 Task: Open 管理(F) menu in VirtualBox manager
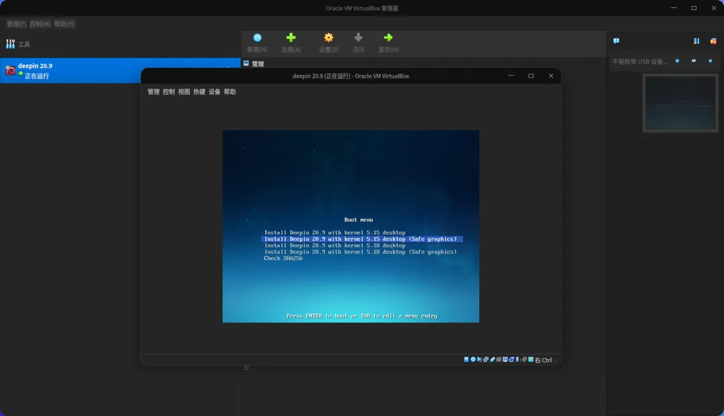17,24
